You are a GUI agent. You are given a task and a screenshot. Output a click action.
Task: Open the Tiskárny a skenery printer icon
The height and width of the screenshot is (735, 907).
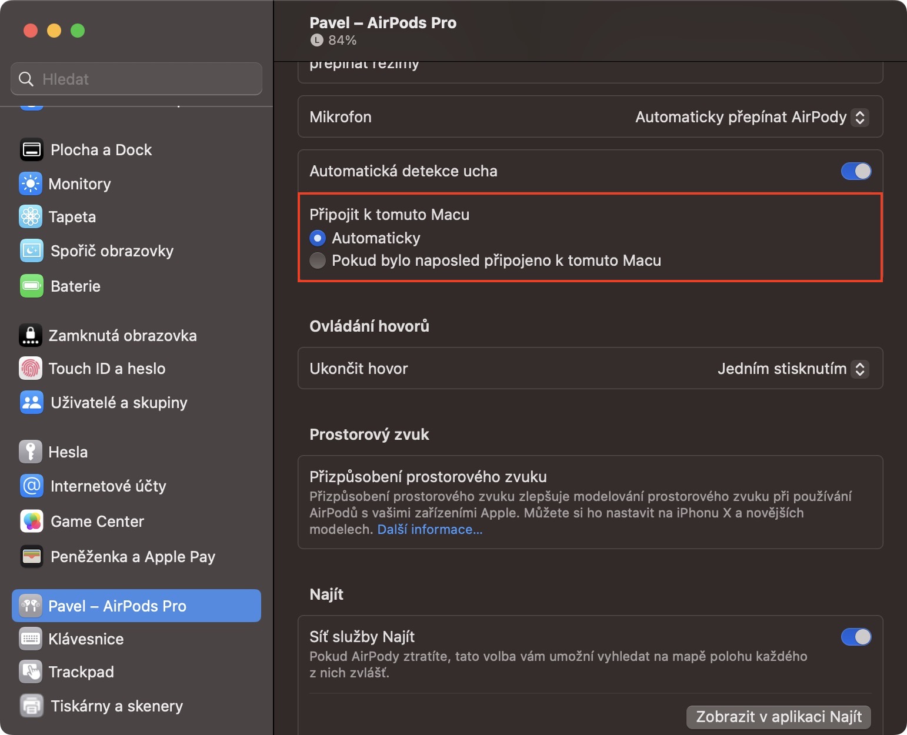(31, 706)
